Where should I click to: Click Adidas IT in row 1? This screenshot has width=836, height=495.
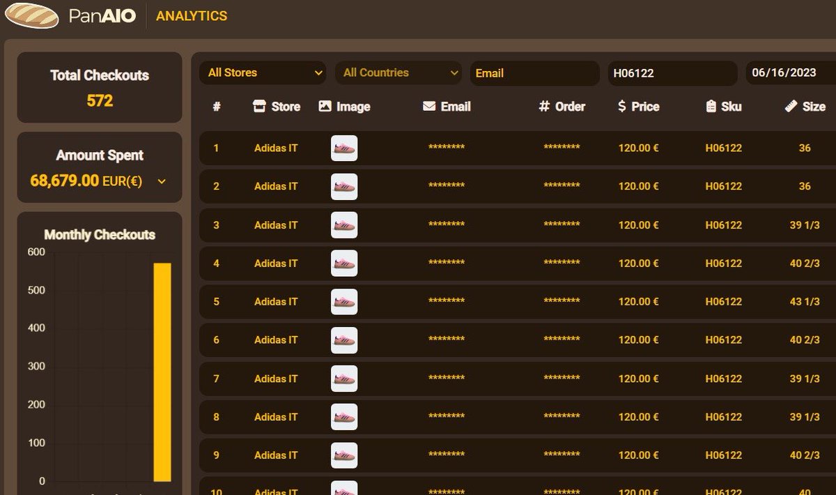276,148
